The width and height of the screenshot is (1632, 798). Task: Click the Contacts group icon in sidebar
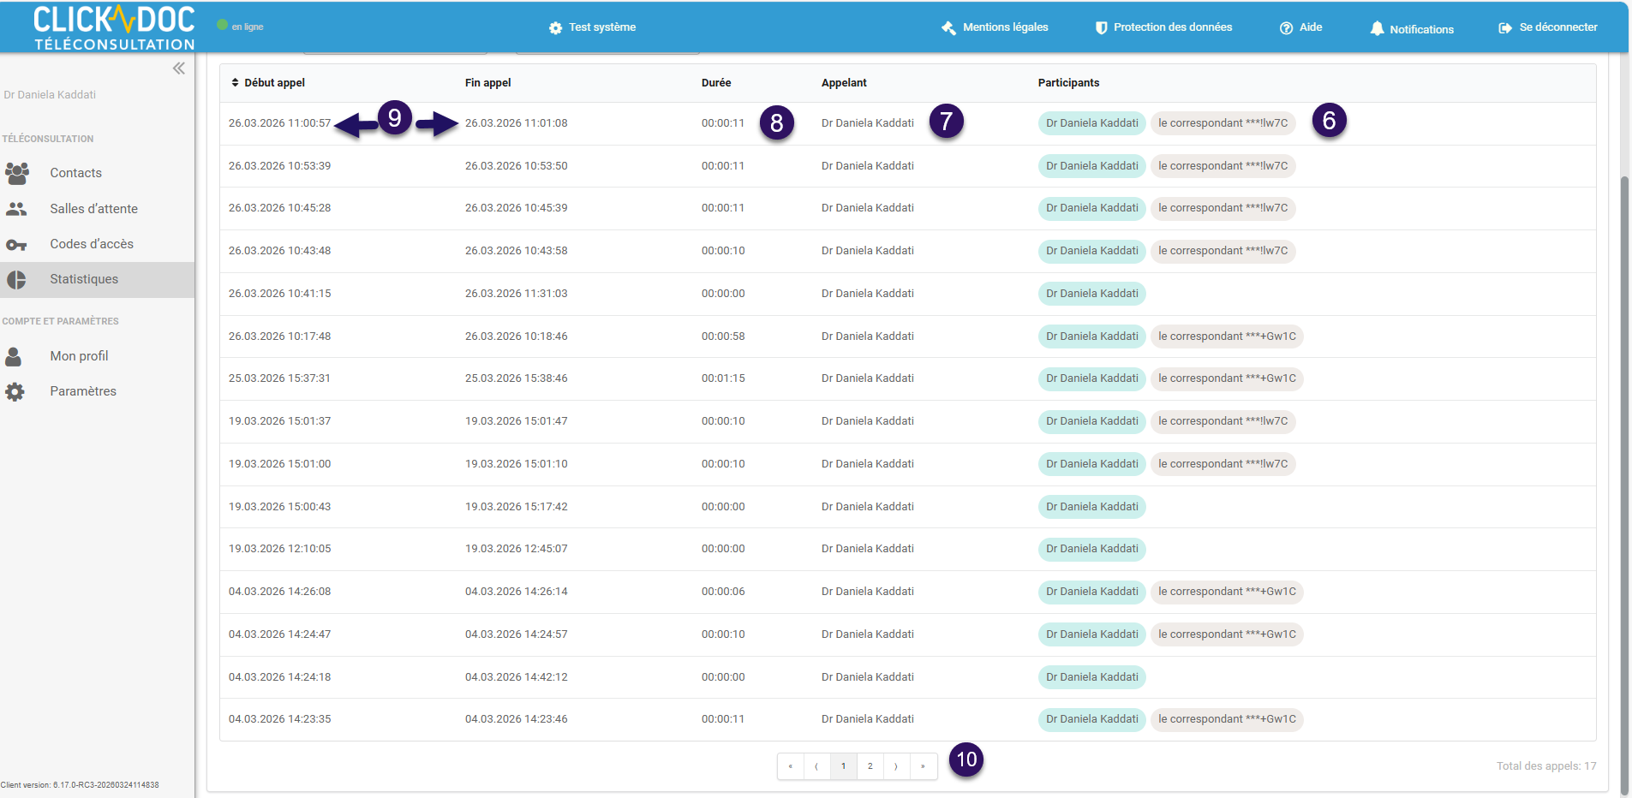pyautogui.click(x=17, y=173)
